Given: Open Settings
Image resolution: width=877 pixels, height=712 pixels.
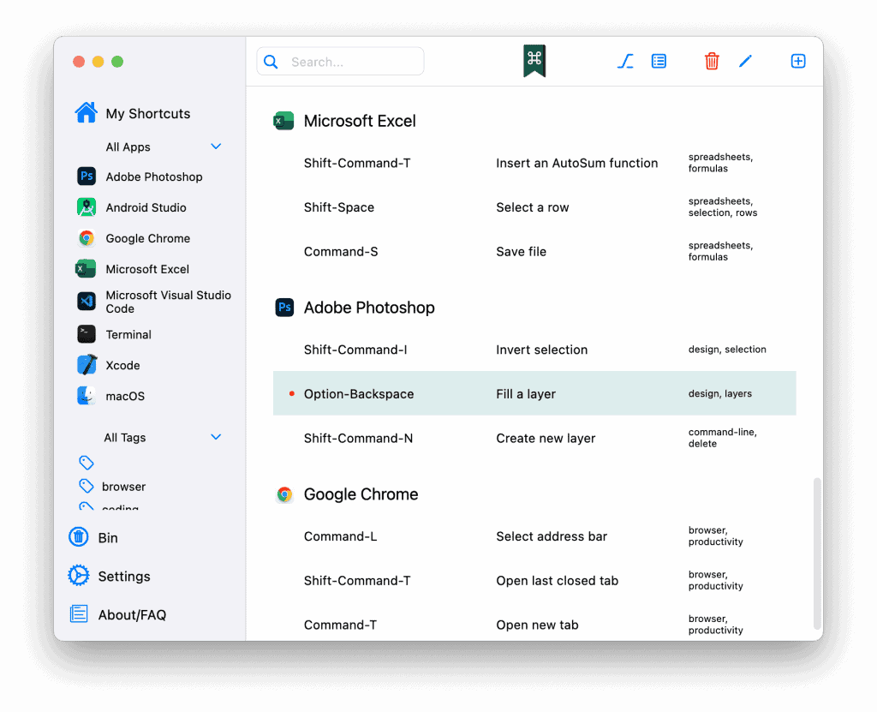Looking at the screenshot, I should coord(124,577).
